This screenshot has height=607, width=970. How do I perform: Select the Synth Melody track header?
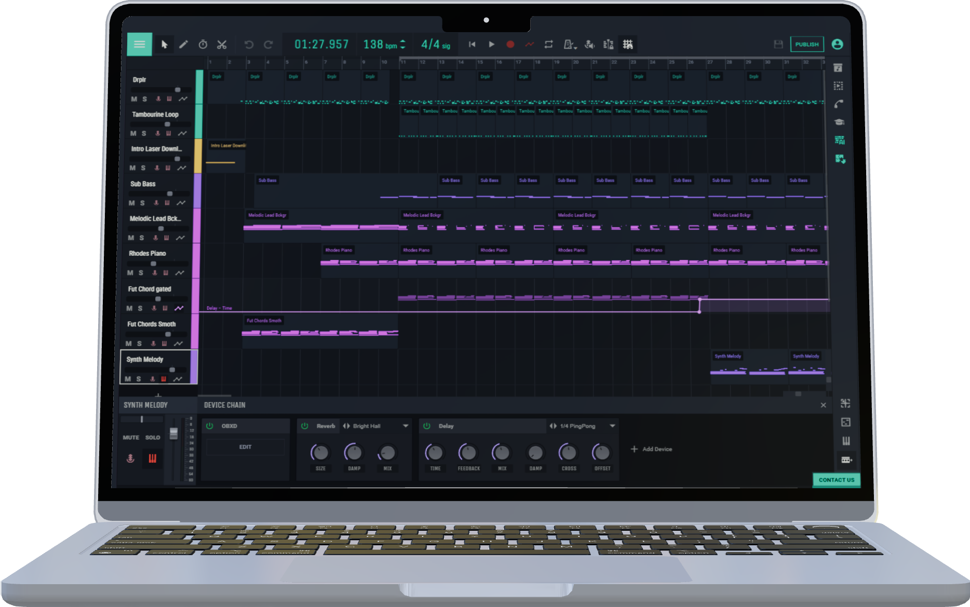click(x=158, y=367)
